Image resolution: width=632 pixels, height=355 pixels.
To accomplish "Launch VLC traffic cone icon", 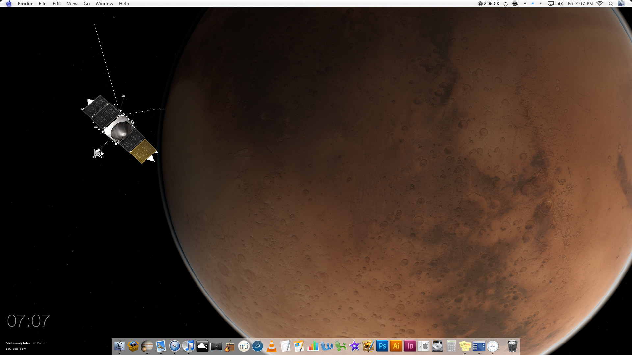I will (272, 346).
